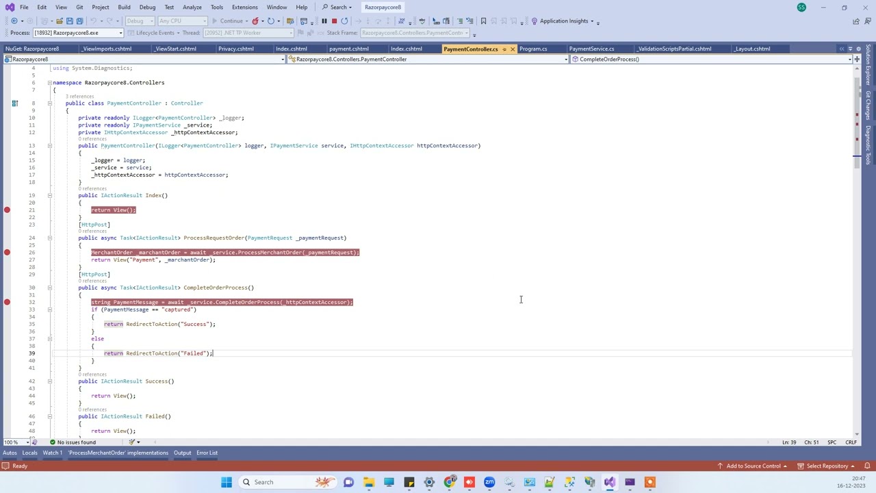Collapse ProcessRequestOrder method outlining

click(49, 238)
